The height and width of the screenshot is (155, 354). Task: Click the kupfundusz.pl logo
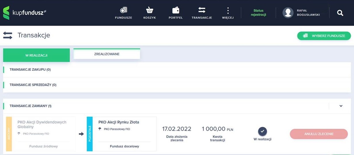(x=24, y=13)
